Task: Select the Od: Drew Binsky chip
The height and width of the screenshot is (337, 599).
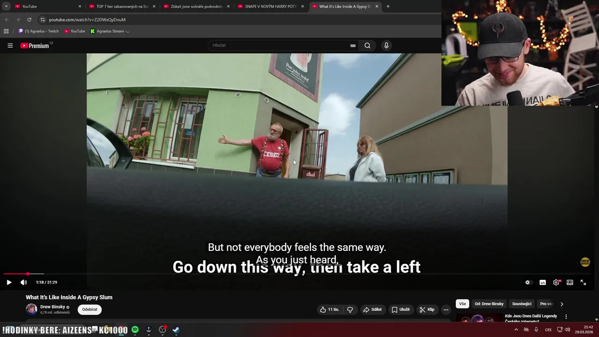Action: (489, 304)
